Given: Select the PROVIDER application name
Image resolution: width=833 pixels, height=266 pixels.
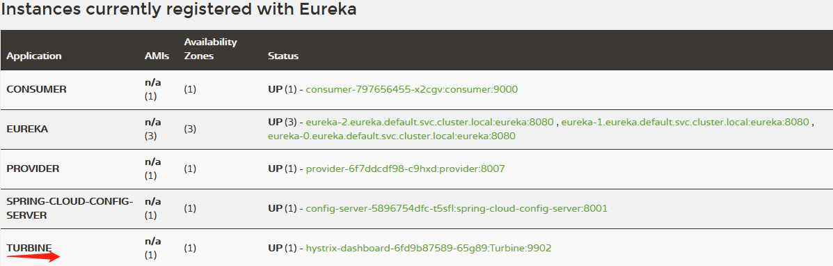Looking at the screenshot, I should click(33, 169).
